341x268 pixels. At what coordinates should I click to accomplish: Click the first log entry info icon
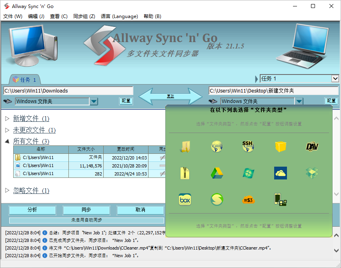pos(45,233)
